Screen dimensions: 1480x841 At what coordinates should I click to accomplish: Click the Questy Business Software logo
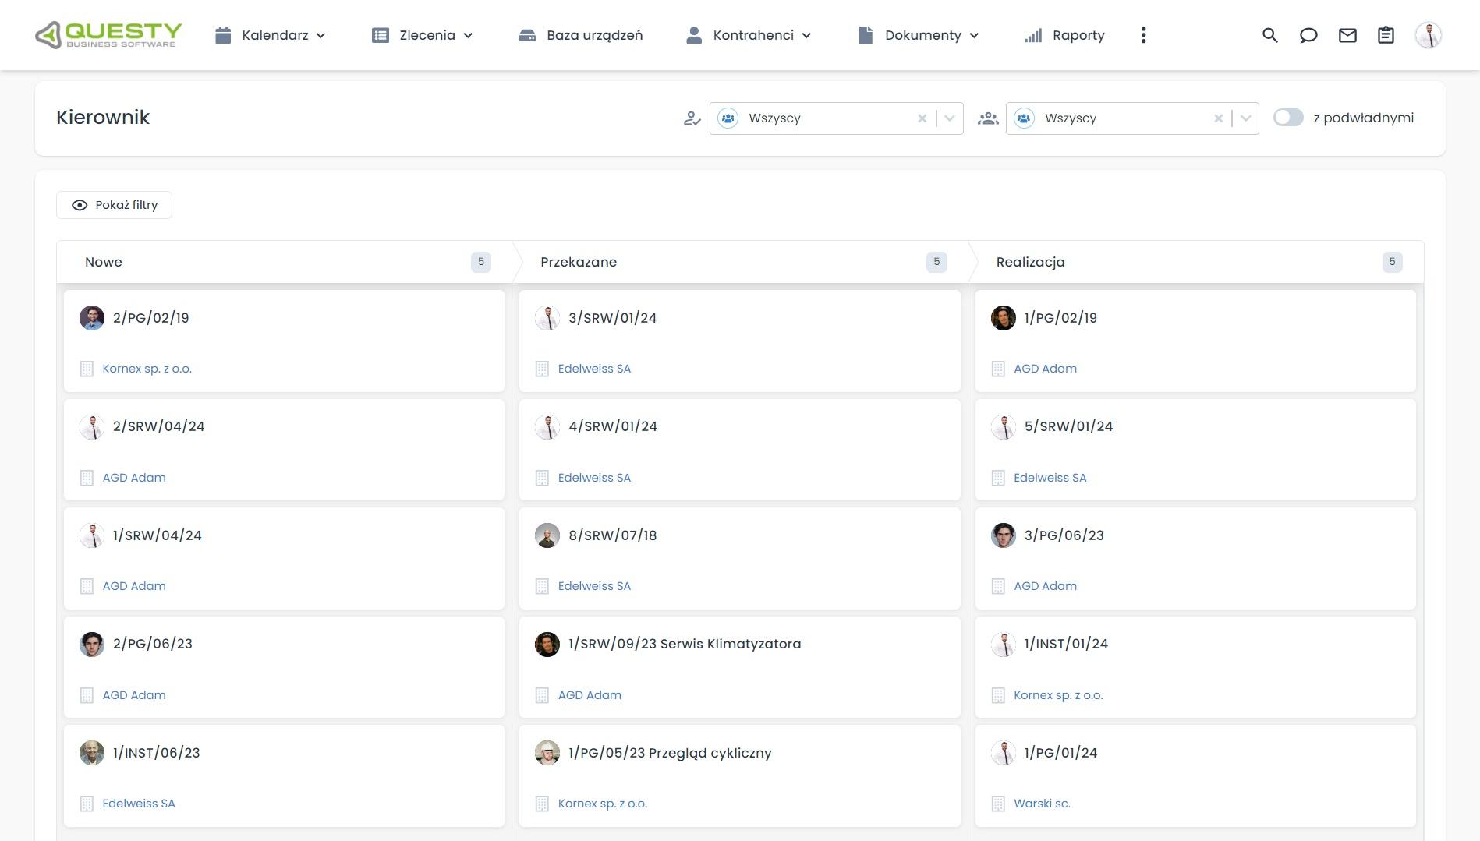(x=108, y=35)
